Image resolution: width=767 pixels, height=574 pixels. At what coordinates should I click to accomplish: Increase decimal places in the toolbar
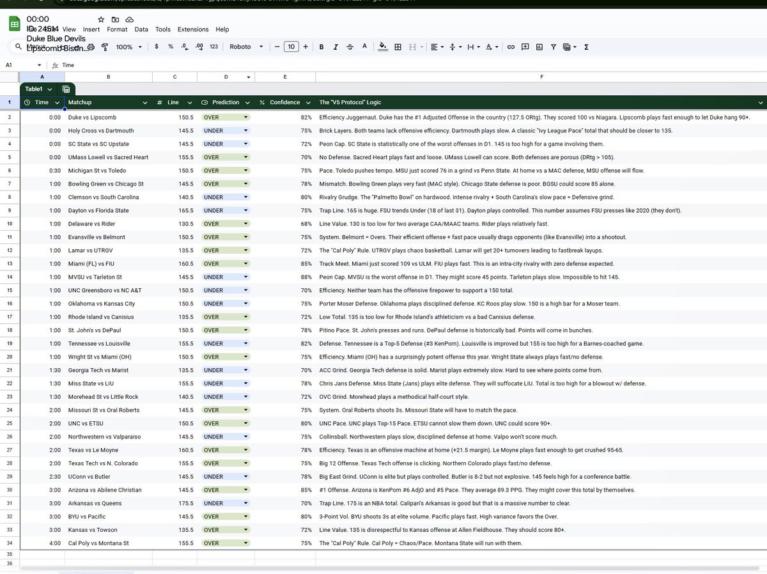[199, 47]
